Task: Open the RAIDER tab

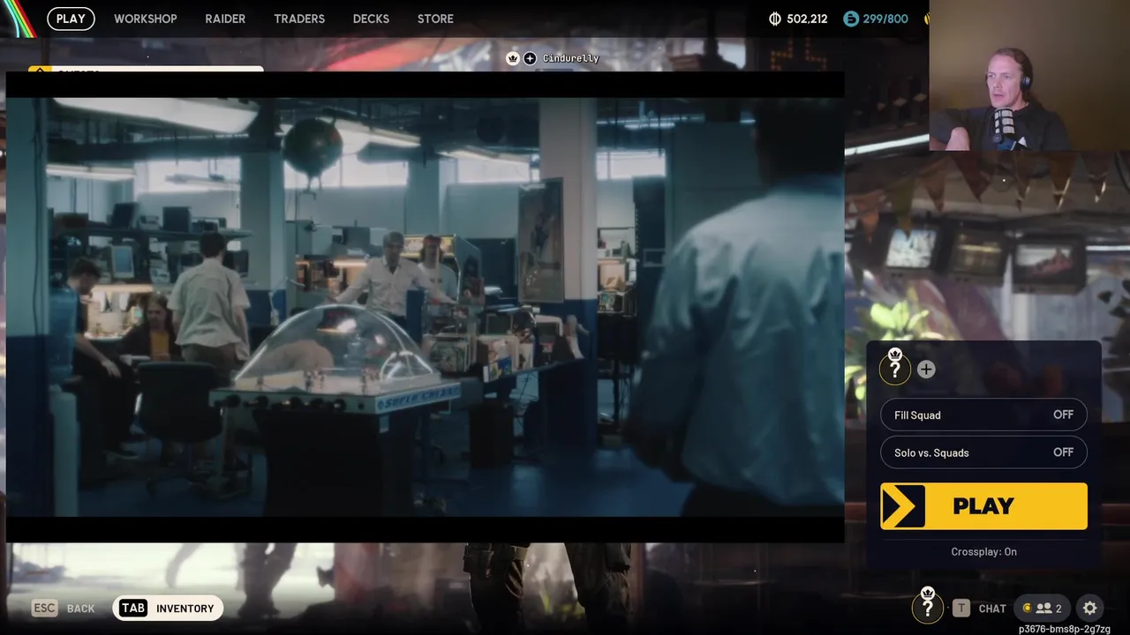Action: click(x=225, y=19)
